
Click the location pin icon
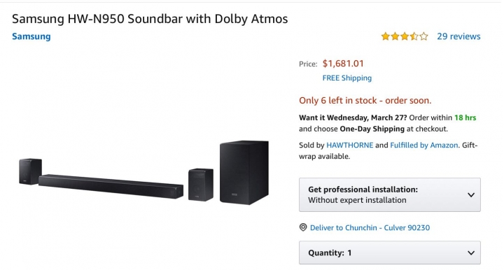click(x=303, y=227)
